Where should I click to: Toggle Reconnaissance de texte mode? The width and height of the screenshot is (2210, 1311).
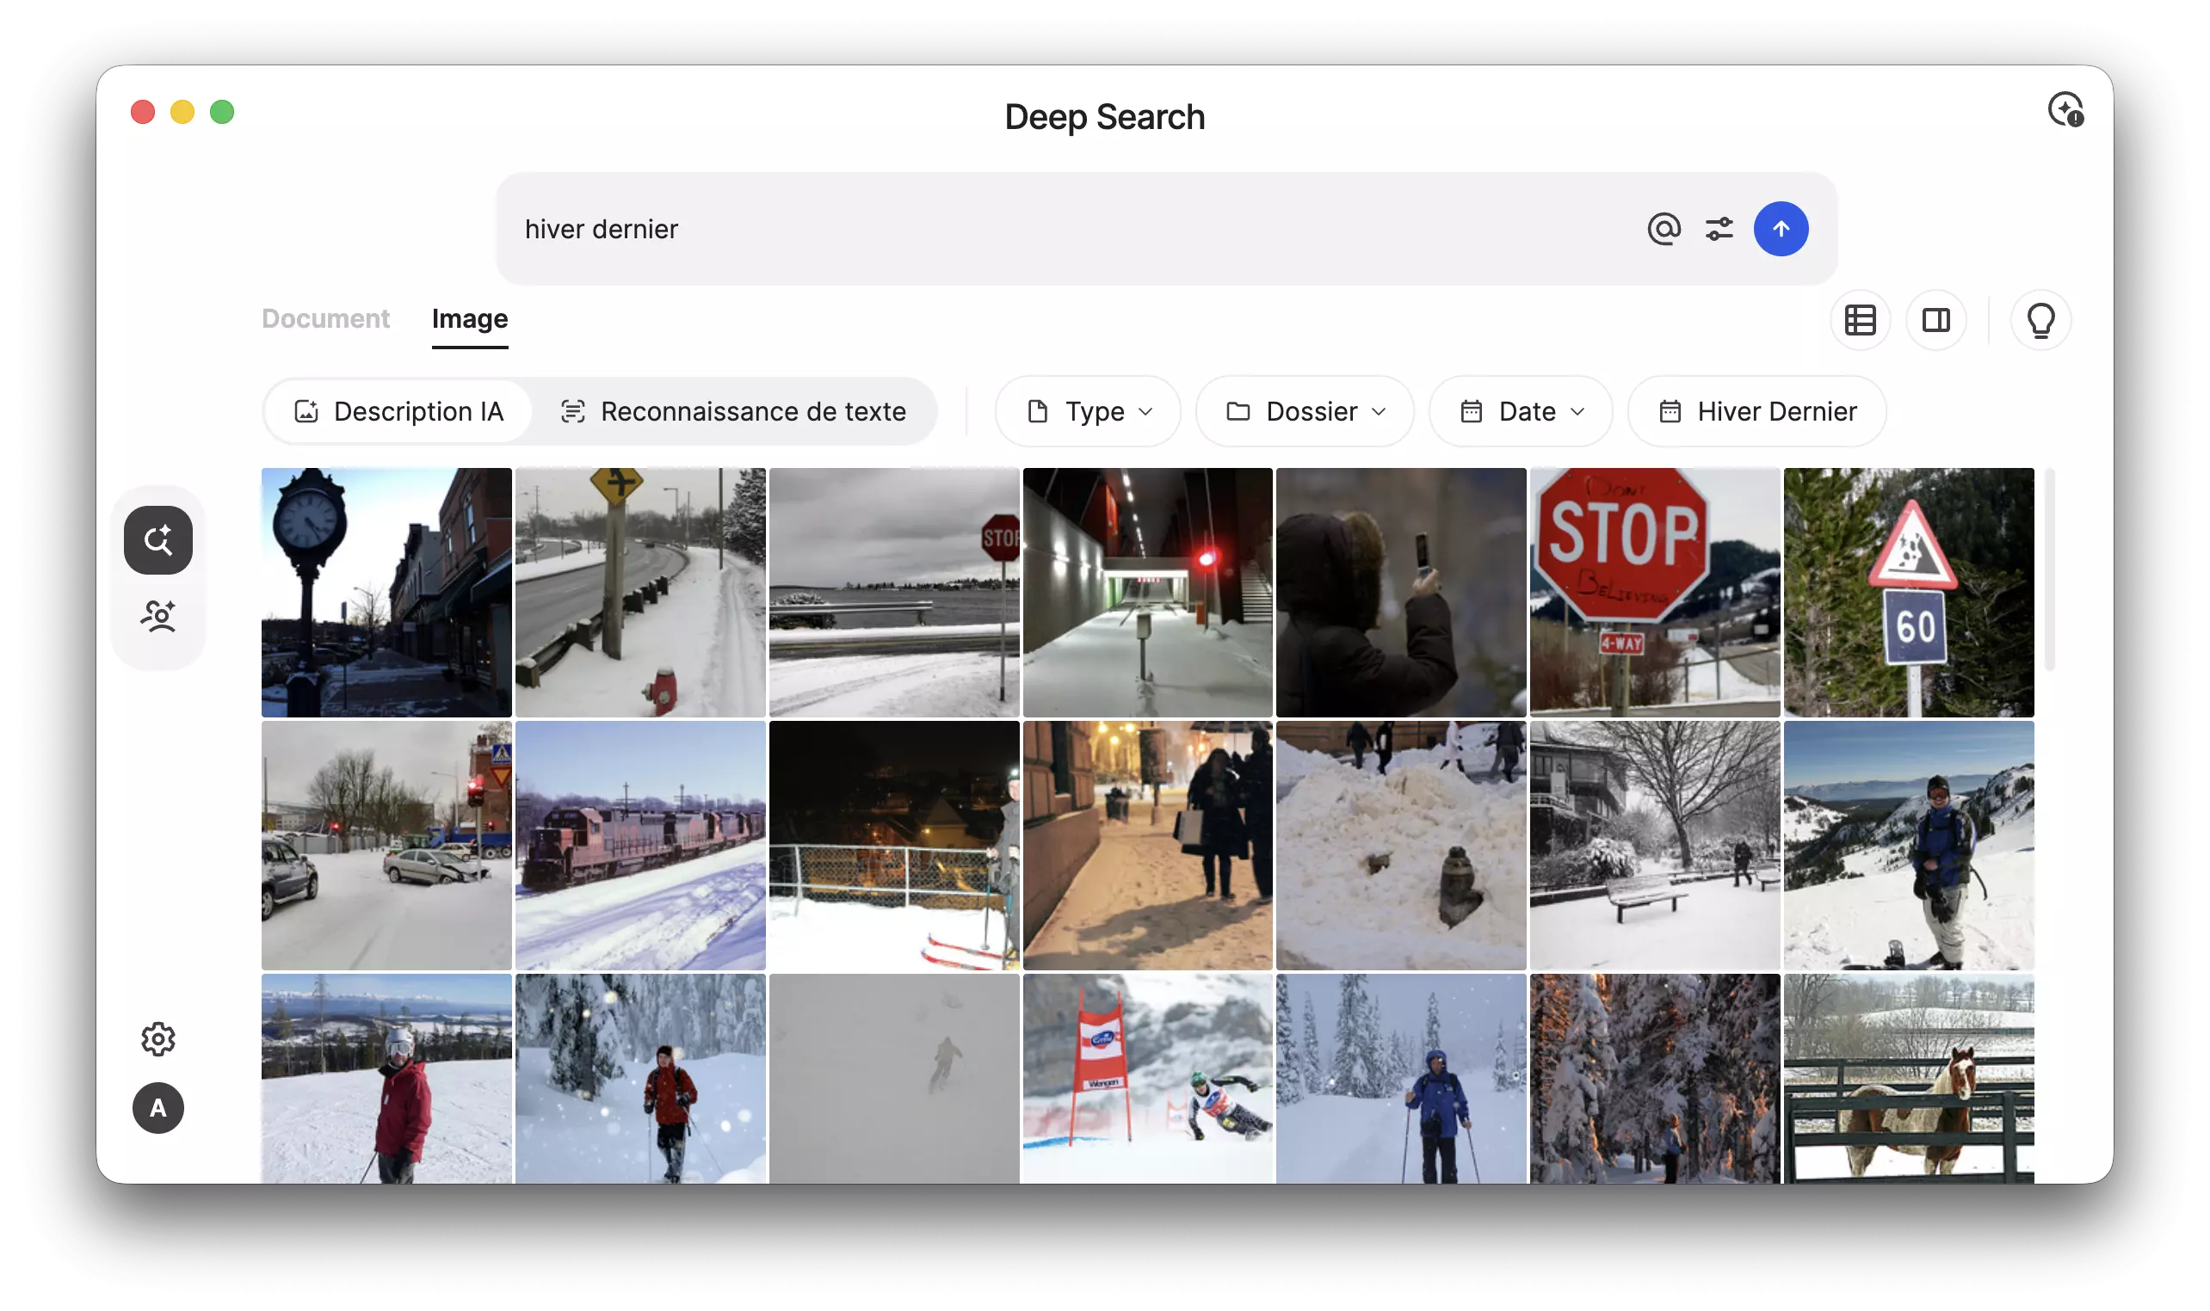pyautogui.click(x=733, y=412)
